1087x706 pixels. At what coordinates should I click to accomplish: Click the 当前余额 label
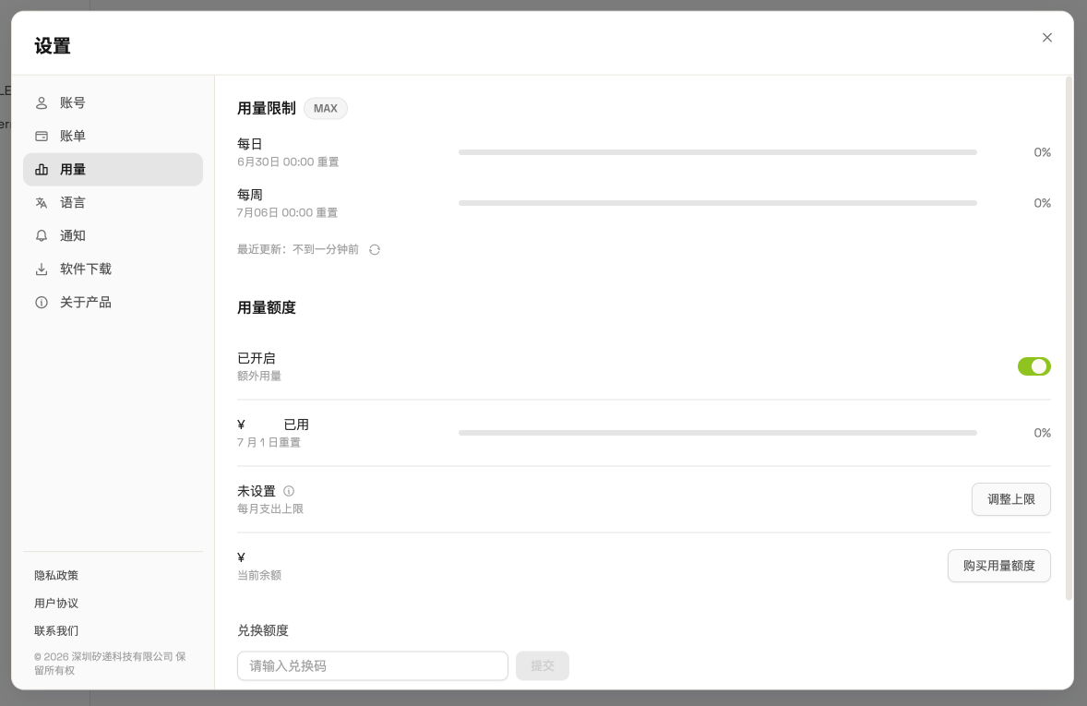[259, 575]
